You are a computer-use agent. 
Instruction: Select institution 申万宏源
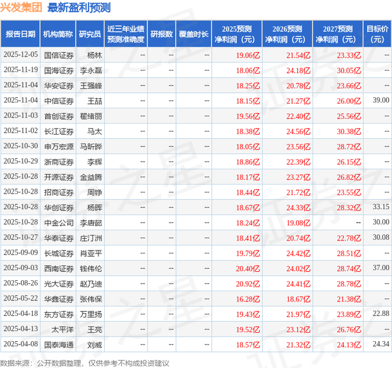[x=59, y=147]
